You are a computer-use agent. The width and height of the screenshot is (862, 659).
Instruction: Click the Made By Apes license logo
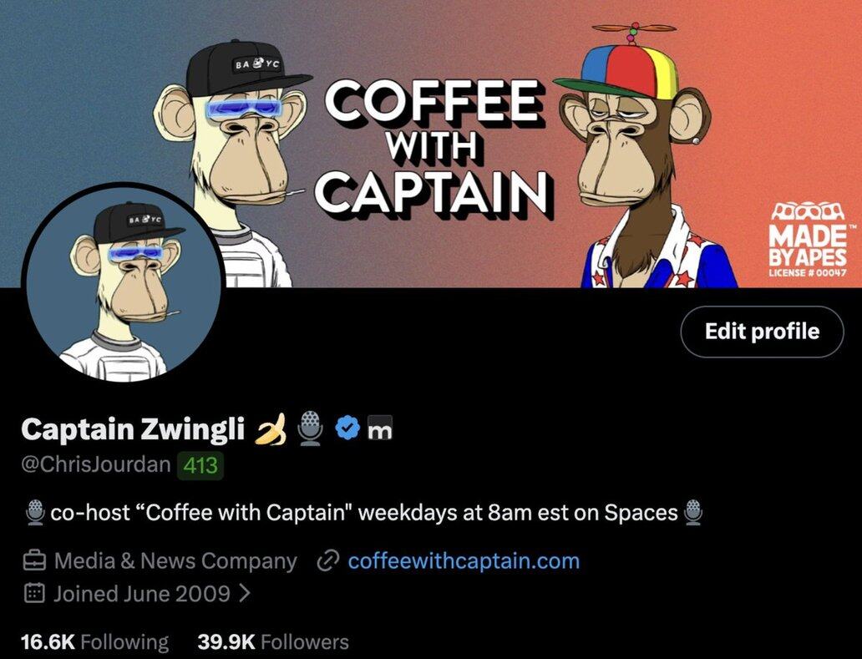tap(809, 239)
